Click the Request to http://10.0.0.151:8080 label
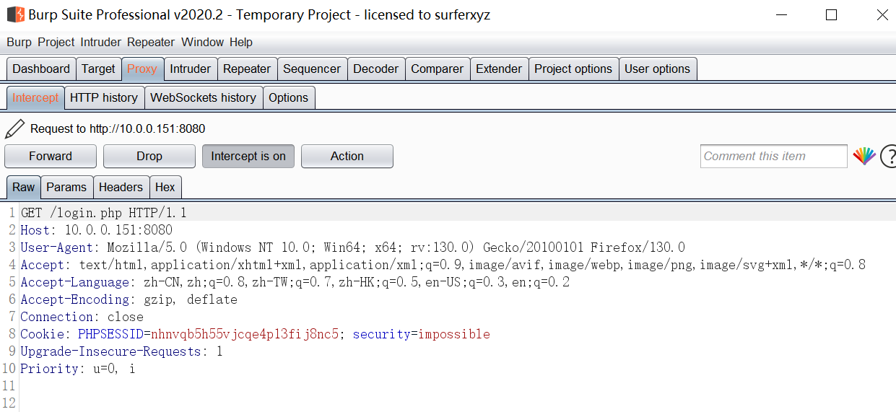Viewport: 896px width, 412px height. tap(118, 129)
